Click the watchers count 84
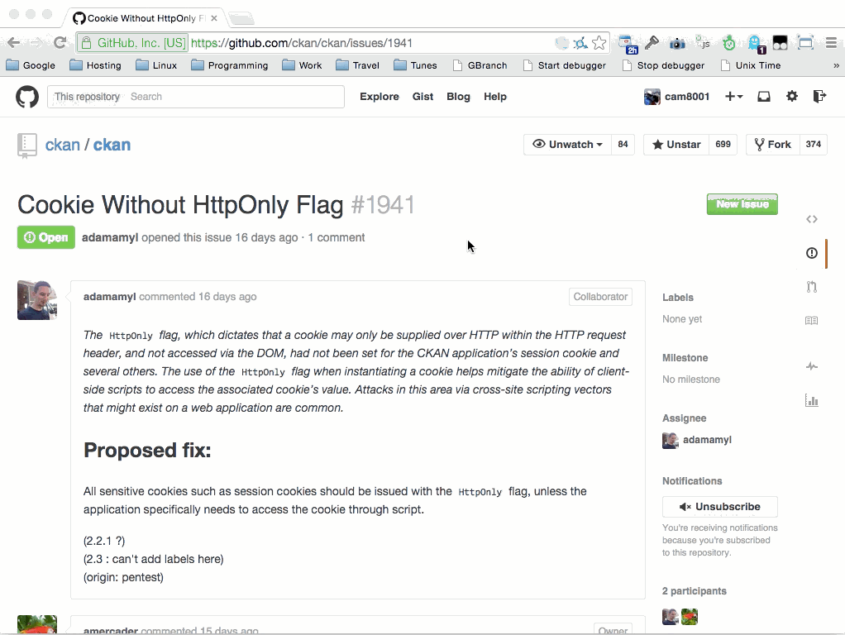The image size is (845, 635). coord(623,145)
